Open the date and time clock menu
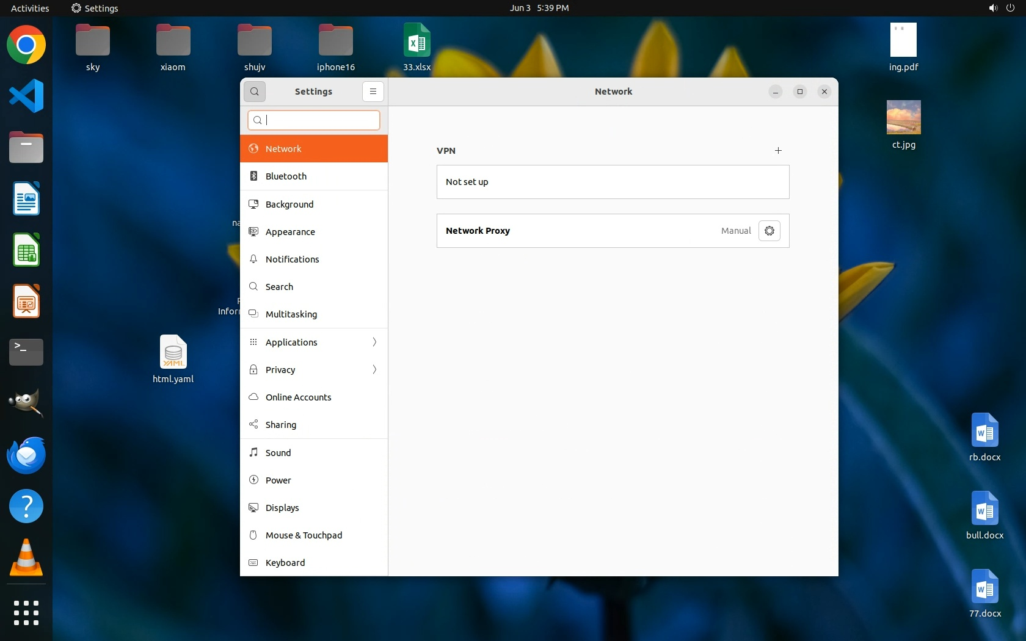Screen dimensions: 1026x641 click(x=539, y=8)
